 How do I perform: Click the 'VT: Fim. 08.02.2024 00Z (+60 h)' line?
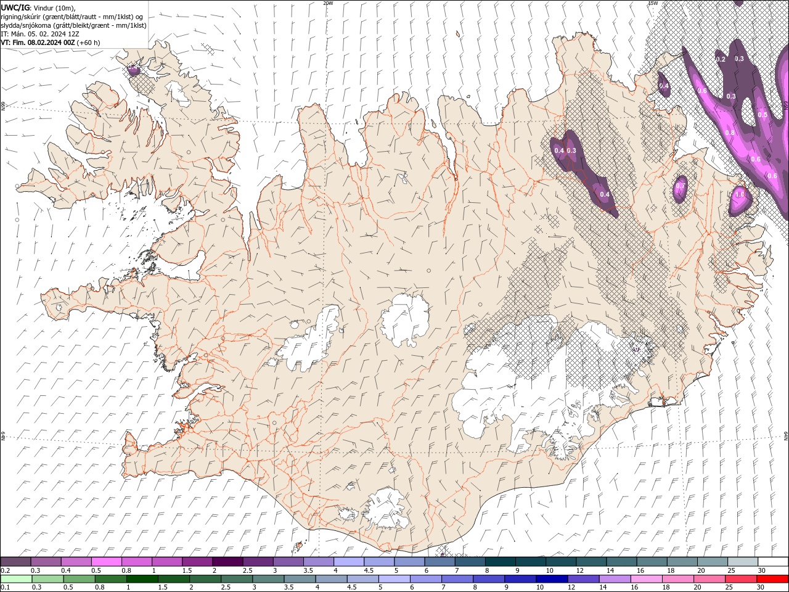tap(51, 43)
